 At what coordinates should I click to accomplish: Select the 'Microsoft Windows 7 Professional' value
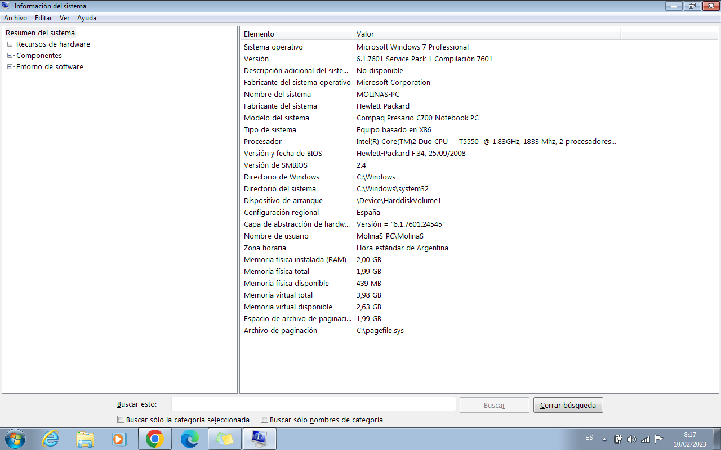412,47
